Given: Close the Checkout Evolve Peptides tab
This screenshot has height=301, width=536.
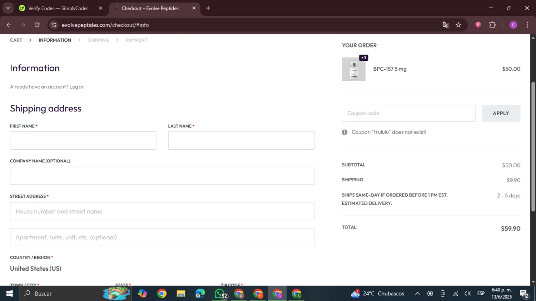Looking at the screenshot, I should [x=194, y=8].
